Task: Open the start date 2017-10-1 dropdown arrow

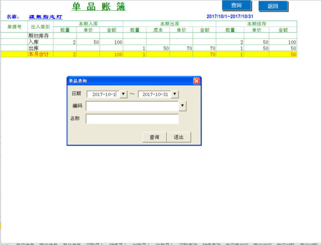Action: coord(123,94)
